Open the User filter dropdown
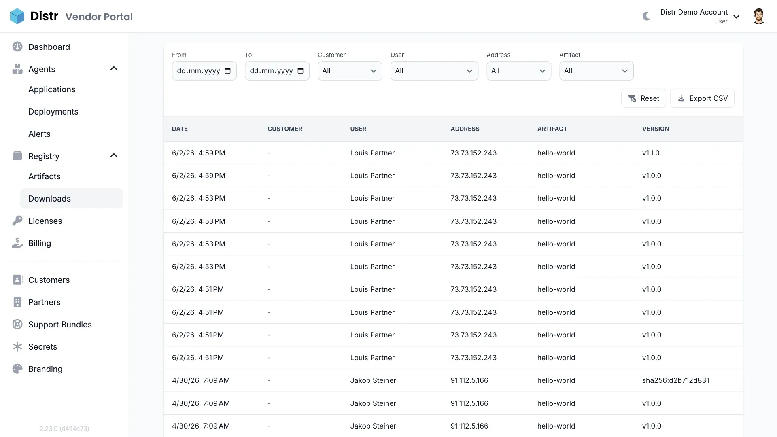Screen dimensions: 777x437 coord(434,71)
